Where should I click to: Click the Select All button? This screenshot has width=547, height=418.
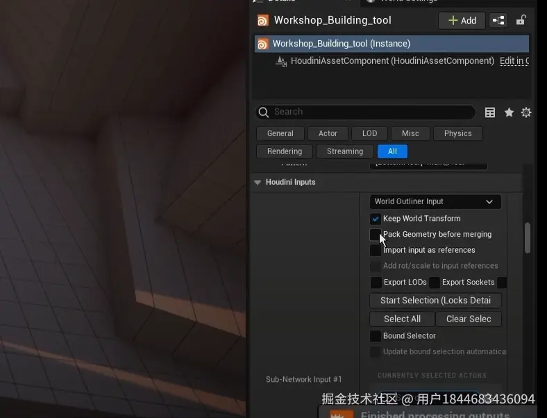point(402,319)
